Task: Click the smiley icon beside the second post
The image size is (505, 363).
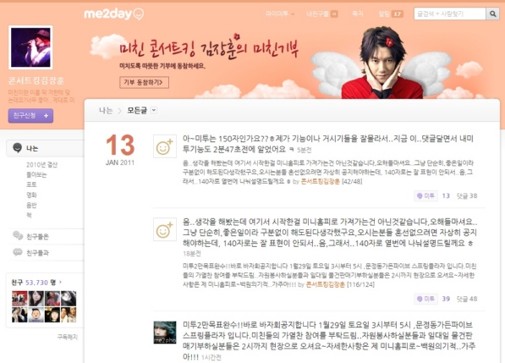Action: click(165, 229)
